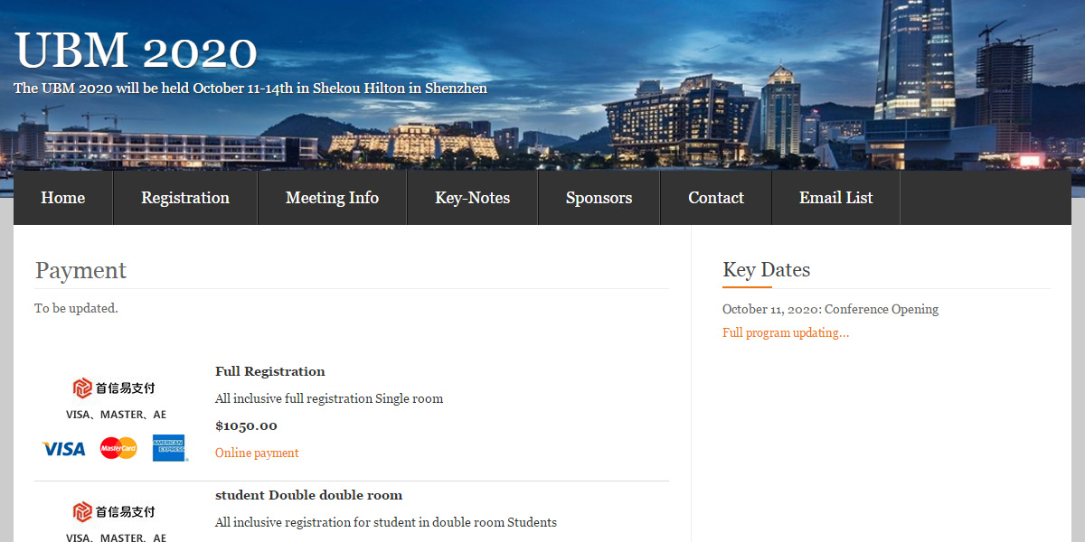Open the Home menu item
Viewport: 1085px width, 542px height.
(x=63, y=198)
